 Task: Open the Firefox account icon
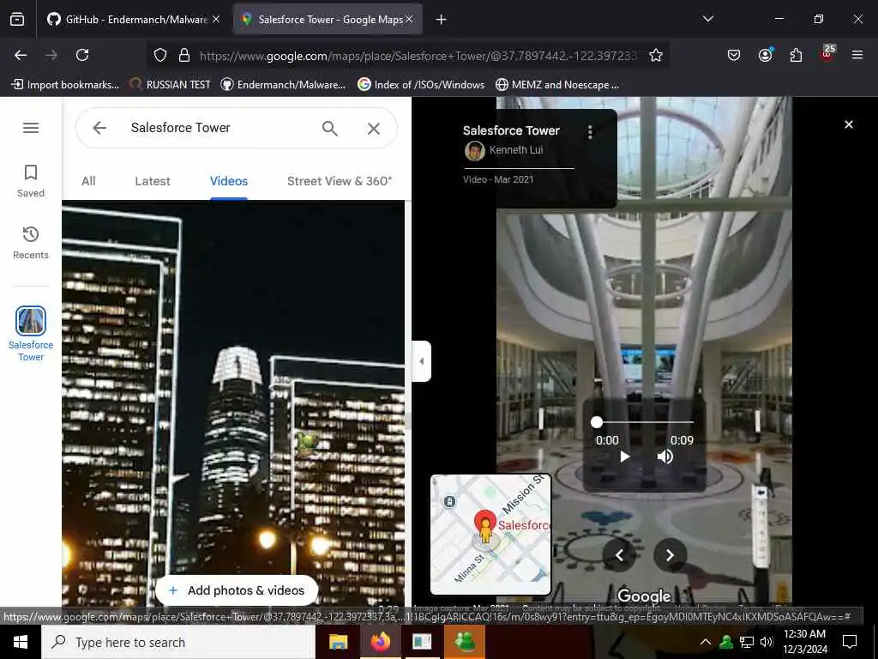[x=765, y=55]
